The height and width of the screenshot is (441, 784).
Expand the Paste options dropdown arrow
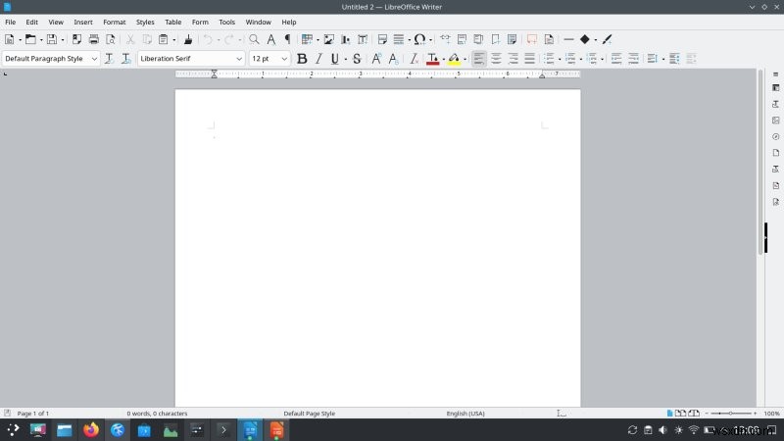[x=174, y=40]
